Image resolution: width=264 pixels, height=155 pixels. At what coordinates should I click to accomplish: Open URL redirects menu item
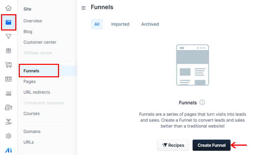click(x=37, y=92)
